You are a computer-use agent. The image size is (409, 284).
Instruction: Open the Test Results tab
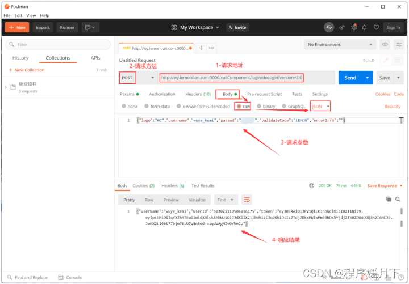click(x=203, y=185)
